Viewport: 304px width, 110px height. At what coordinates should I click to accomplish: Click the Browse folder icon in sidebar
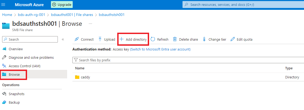point(4,74)
